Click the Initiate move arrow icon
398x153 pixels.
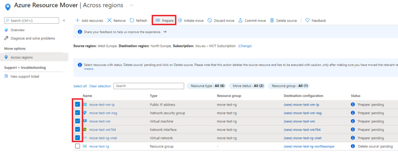(180, 21)
